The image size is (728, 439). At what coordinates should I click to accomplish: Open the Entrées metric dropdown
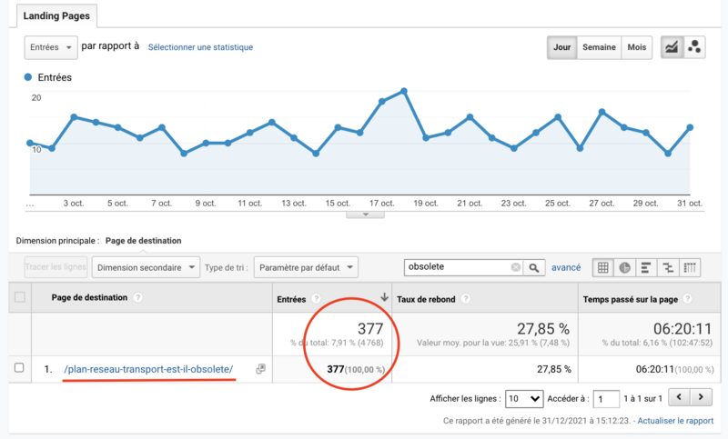(51, 47)
